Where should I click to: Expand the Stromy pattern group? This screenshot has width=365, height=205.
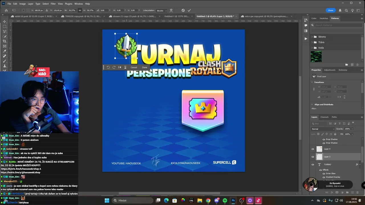pyautogui.click(x=312, y=37)
